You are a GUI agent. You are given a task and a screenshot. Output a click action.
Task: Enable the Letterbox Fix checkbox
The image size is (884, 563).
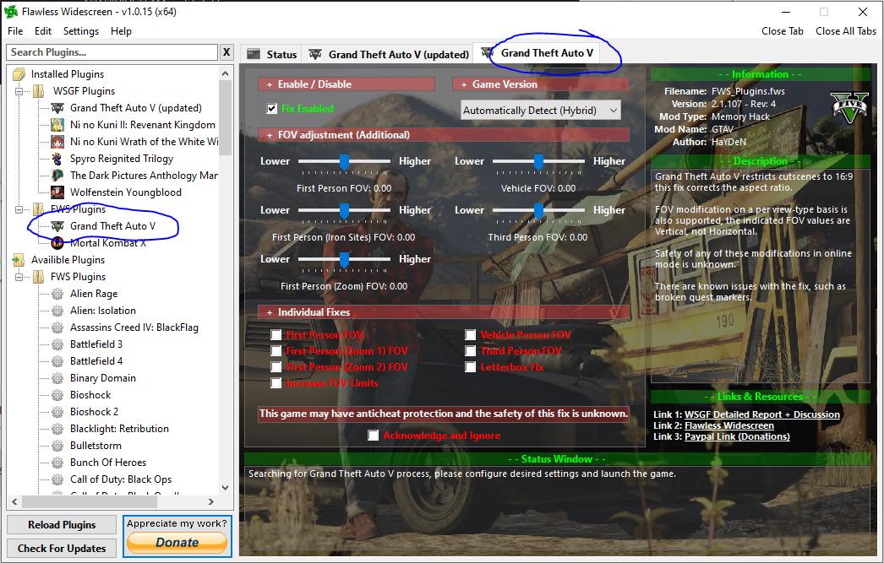[470, 367]
